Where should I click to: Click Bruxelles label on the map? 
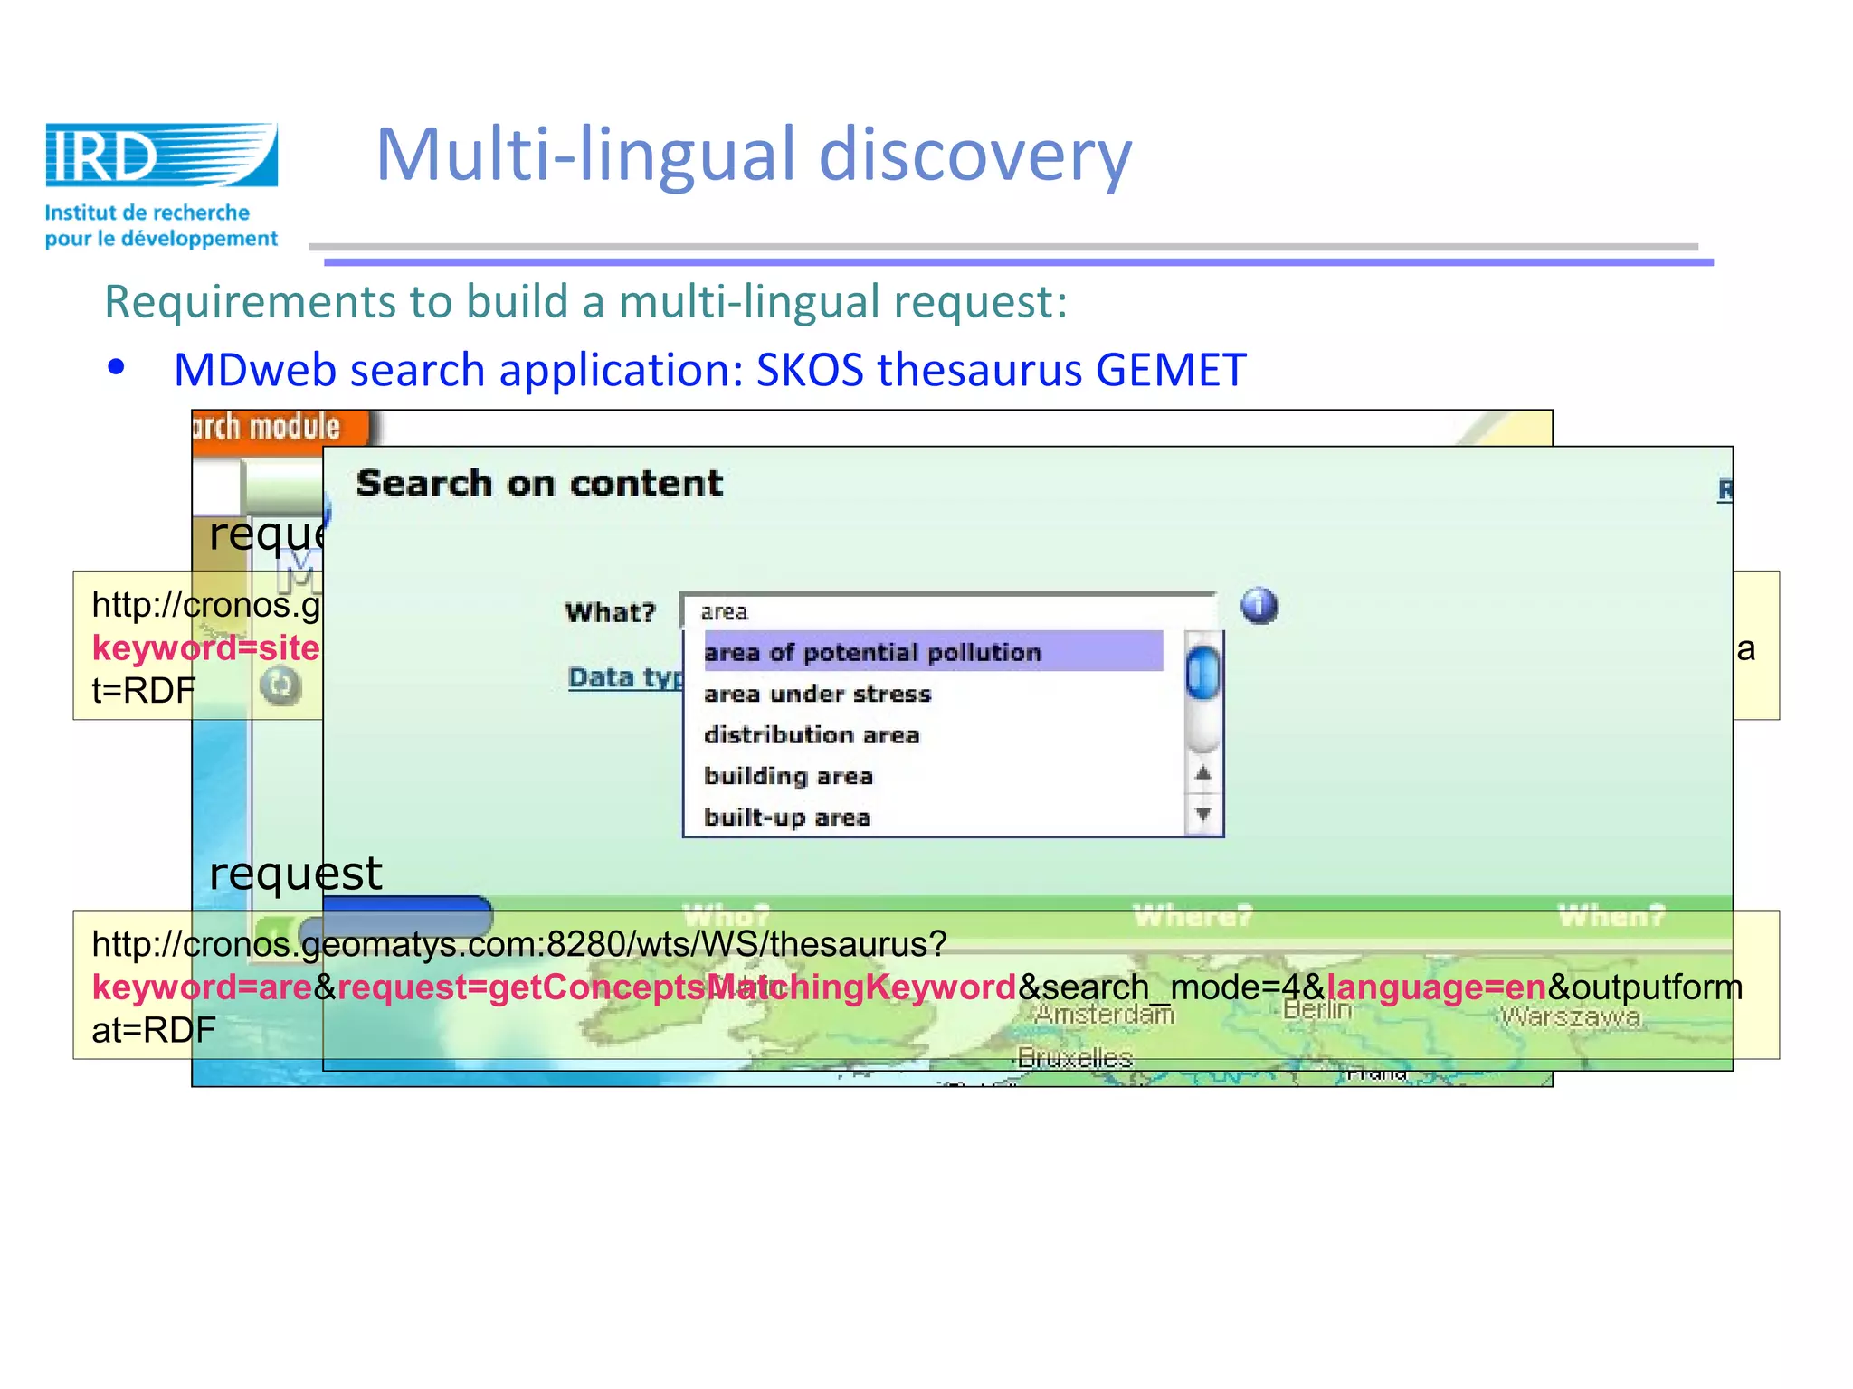pyautogui.click(x=1074, y=1057)
